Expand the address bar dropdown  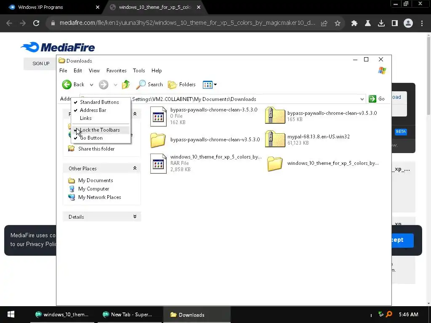coord(362,99)
